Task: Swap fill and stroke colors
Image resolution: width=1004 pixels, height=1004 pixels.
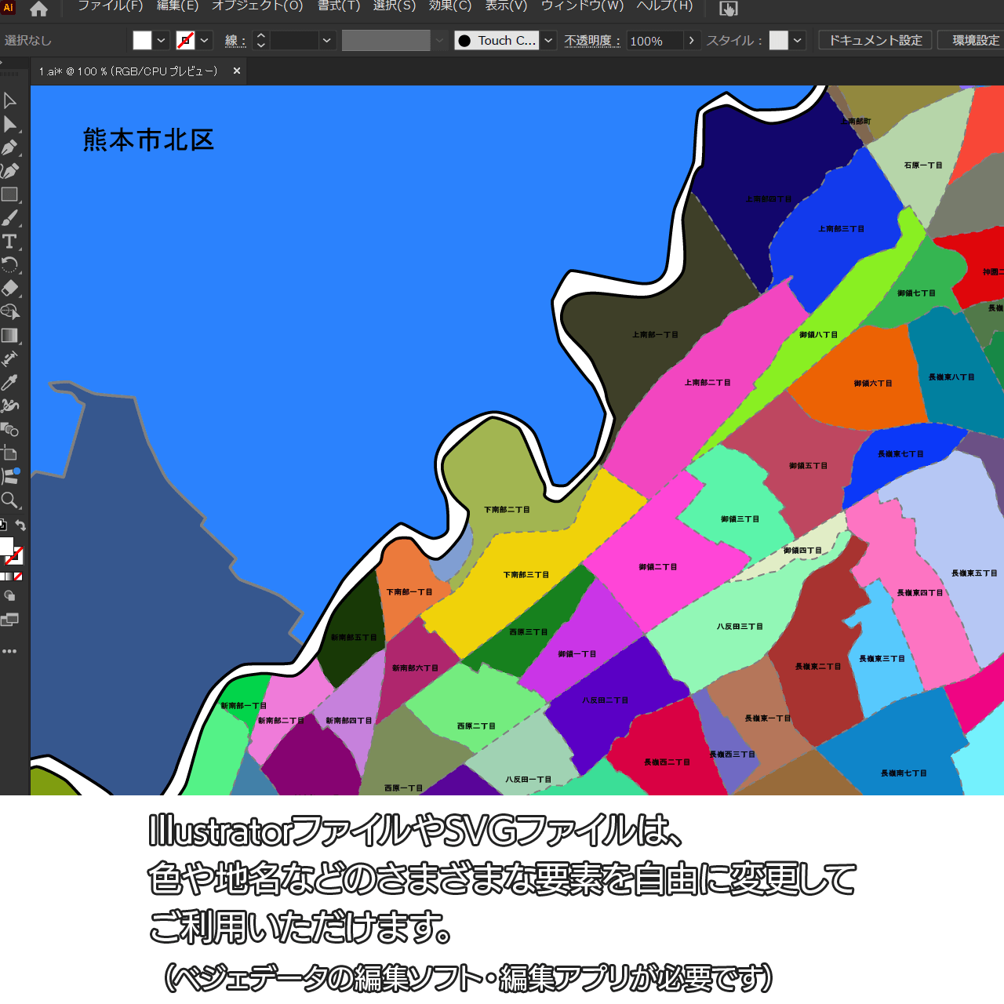Action: pos(21,526)
